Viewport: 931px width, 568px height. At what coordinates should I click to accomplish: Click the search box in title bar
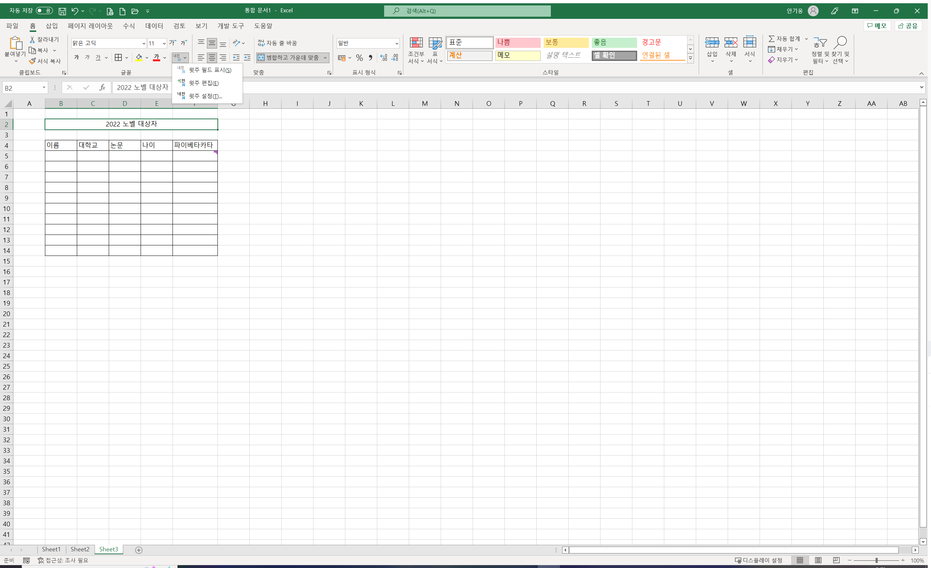[467, 11]
